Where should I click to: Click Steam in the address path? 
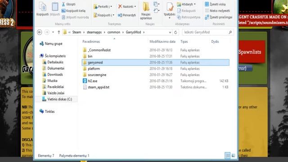pos(76,32)
